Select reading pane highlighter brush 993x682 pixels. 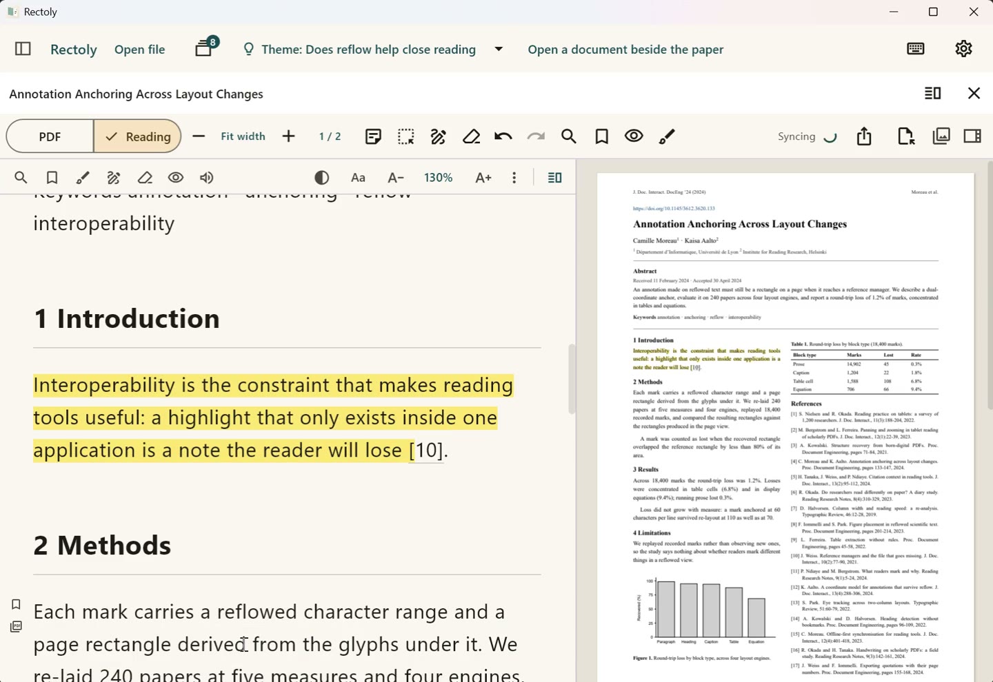coord(83,178)
